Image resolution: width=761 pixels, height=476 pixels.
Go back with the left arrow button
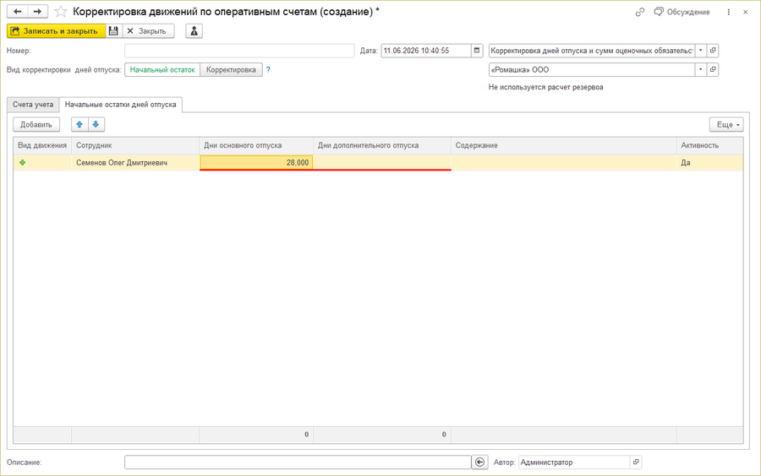click(18, 12)
